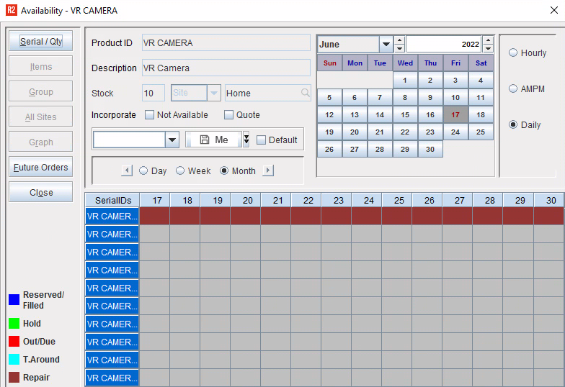Viewport: 565px width, 387px height.
Task: Click the previous period arrow beside Day
Action: (x=127, y=170)
